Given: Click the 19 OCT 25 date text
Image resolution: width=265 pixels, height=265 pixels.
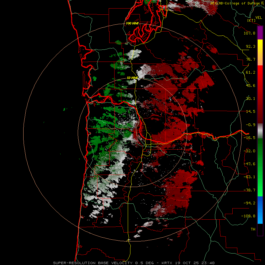Looking at the screenshot, I should click(x=187, y=263).
